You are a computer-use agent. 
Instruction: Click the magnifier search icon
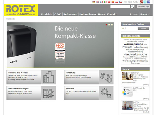point(133,7)
